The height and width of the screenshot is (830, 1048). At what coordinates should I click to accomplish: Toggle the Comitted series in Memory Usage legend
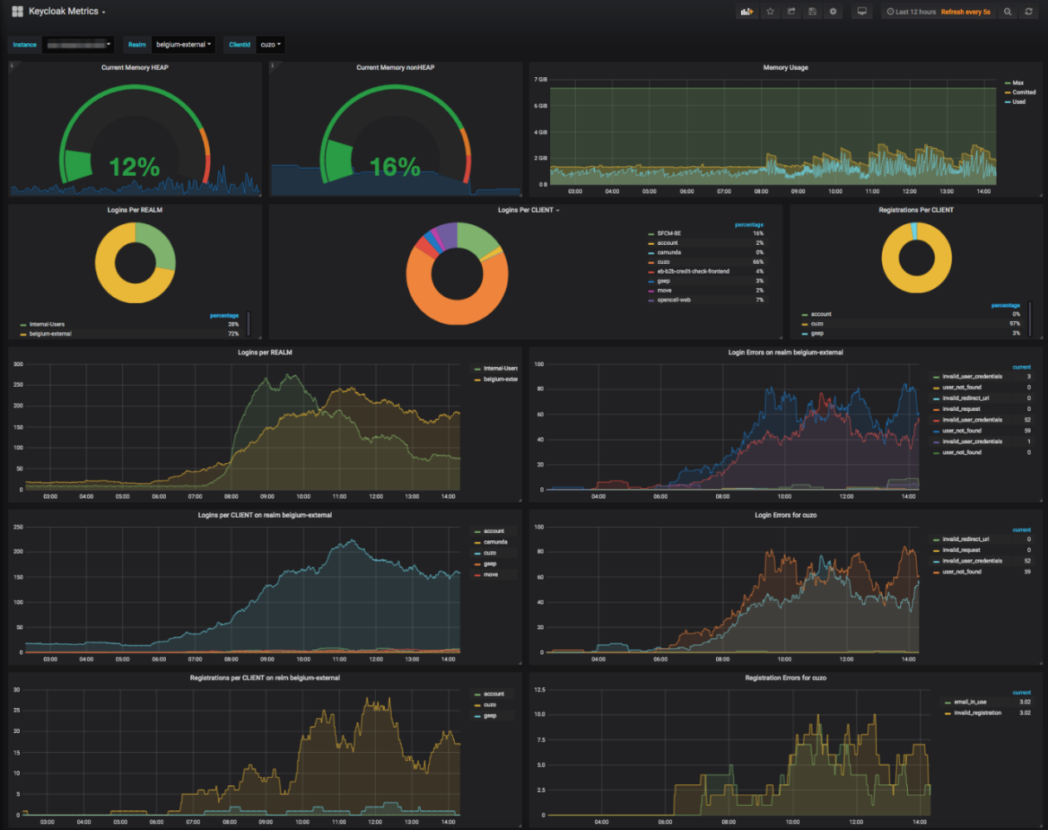(x=1023, y=93)
